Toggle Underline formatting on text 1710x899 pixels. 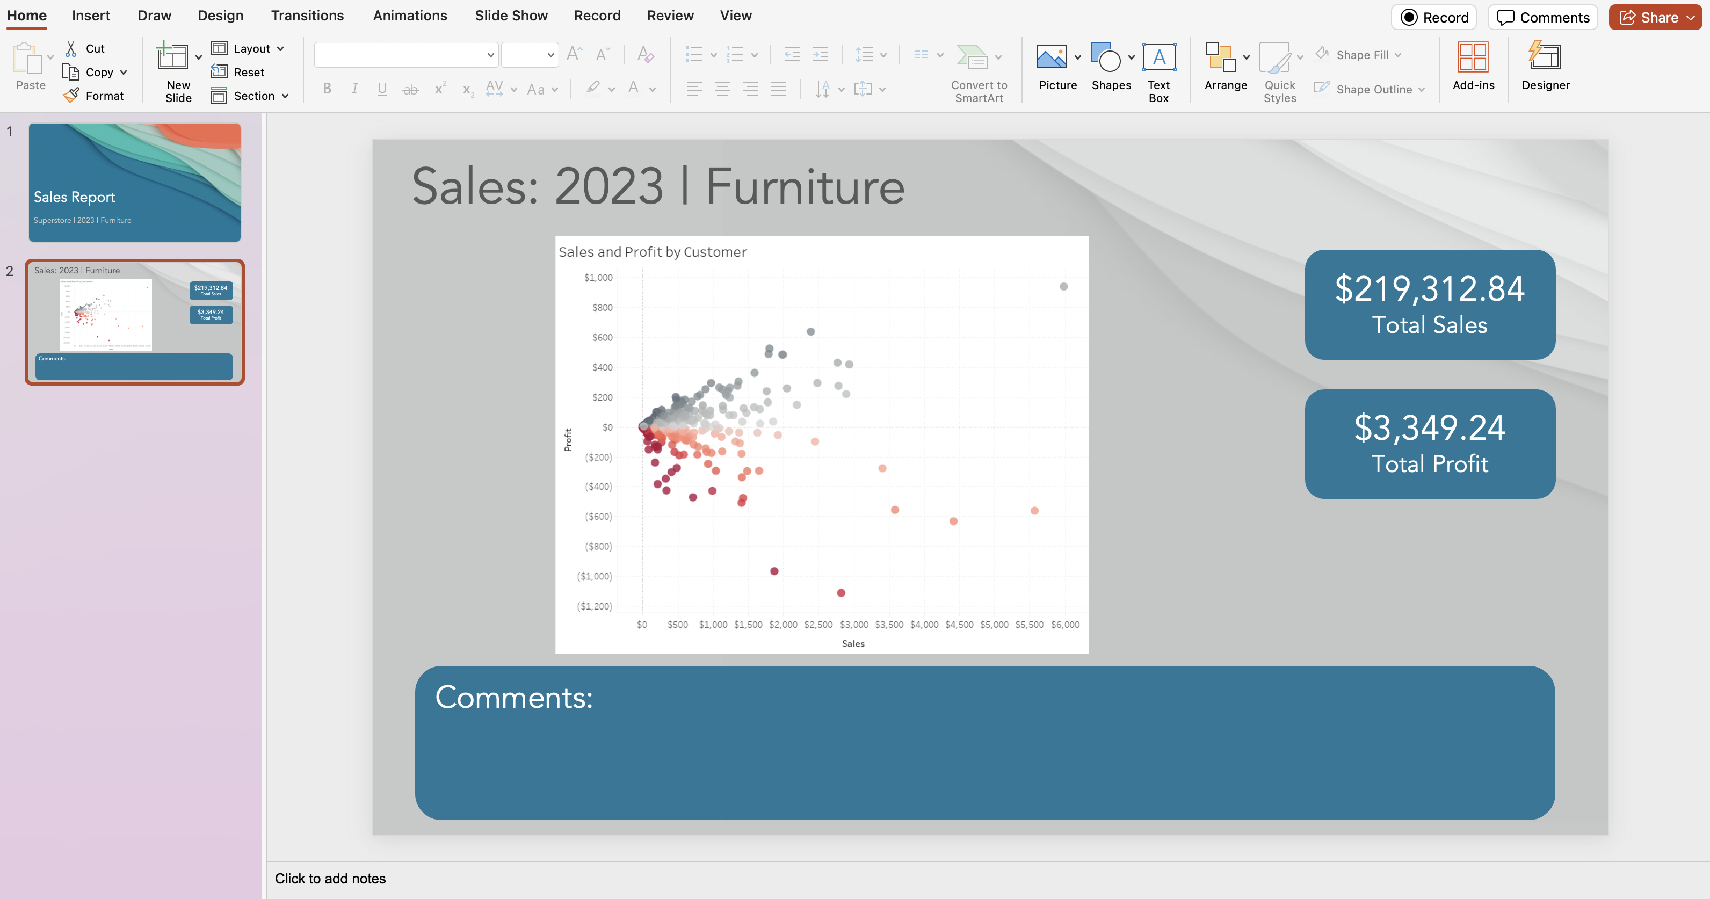380,88
